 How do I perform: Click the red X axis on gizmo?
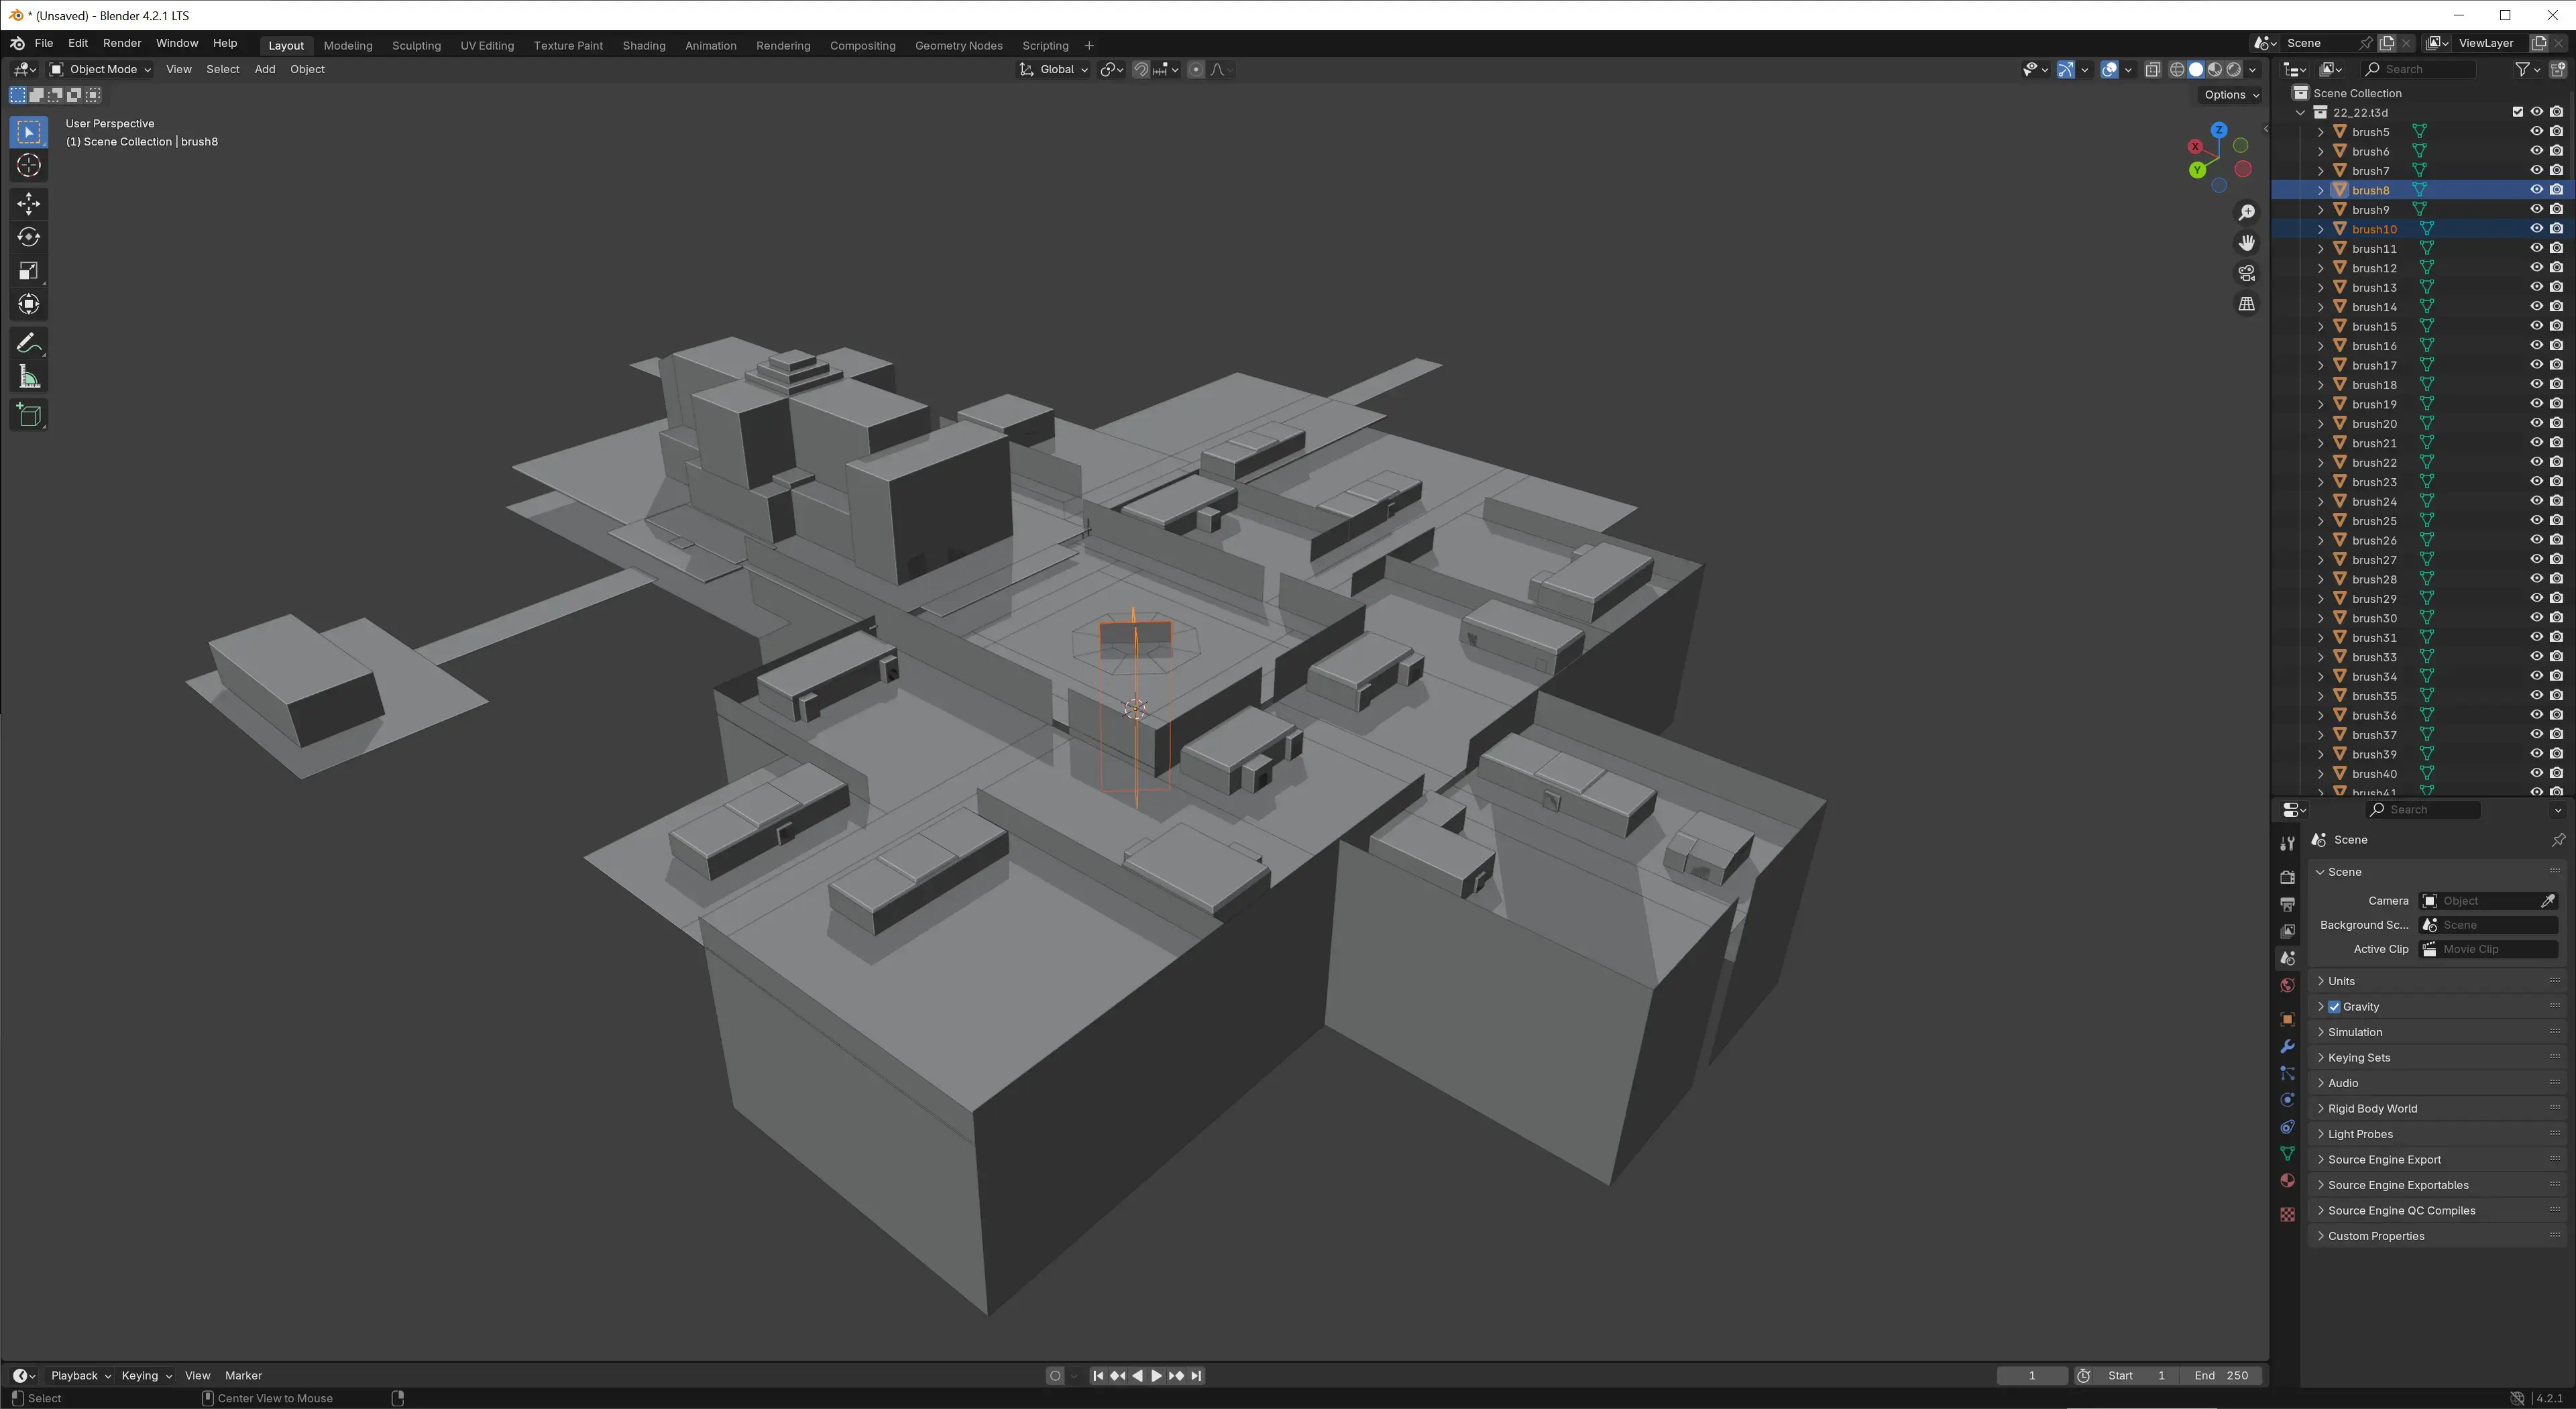tap(2196, 147)
